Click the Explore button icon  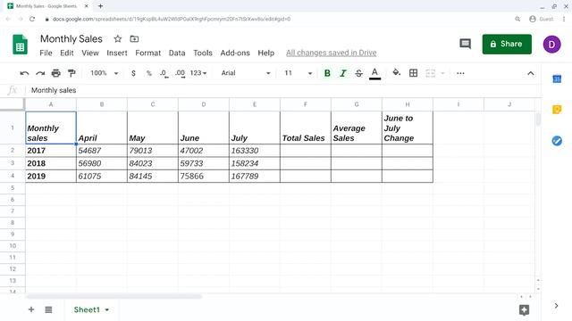click(525, 309)
